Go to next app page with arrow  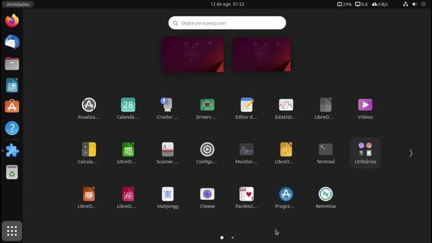410,153
